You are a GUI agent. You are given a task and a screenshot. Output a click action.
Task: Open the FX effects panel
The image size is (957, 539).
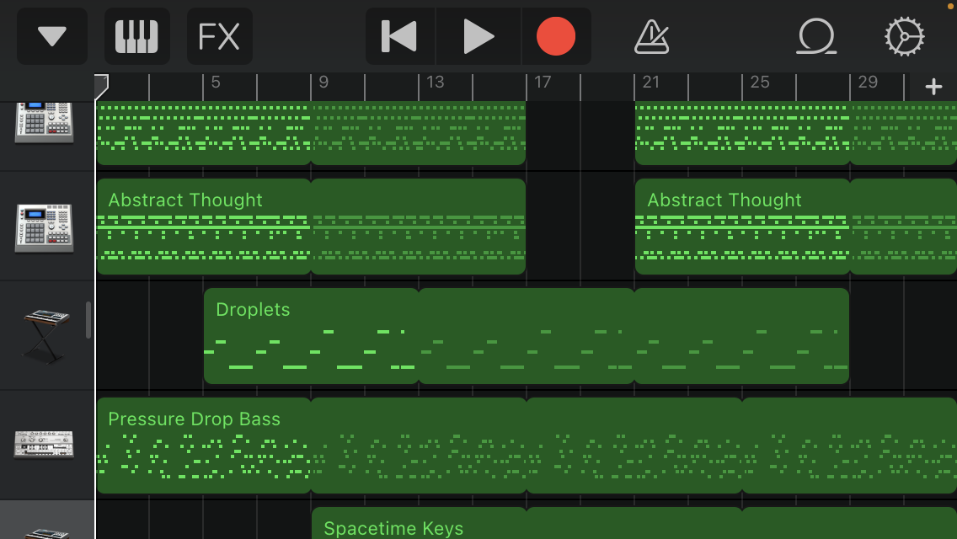219,36
